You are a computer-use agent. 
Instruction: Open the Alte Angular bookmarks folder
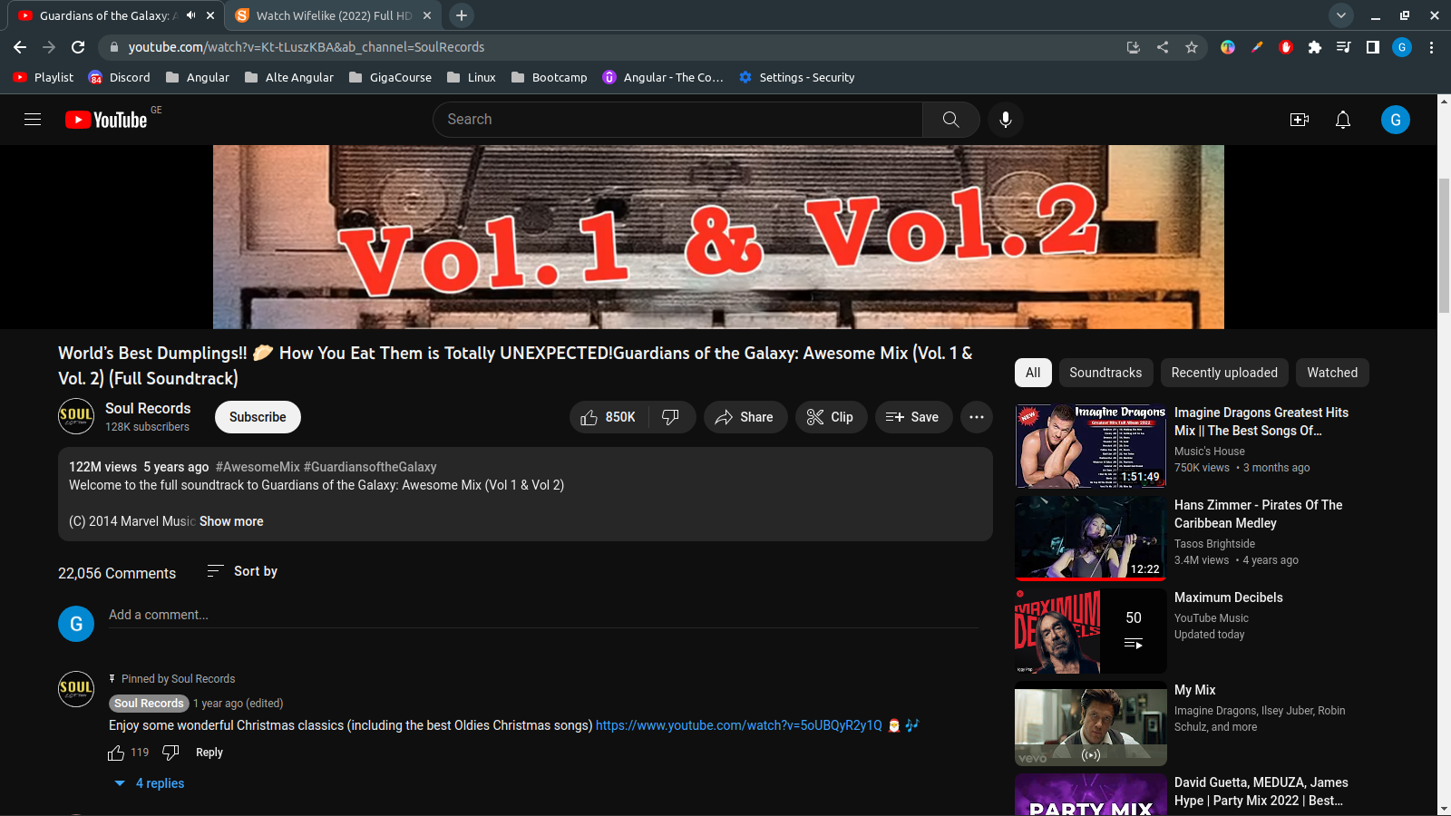coord(289,78)
